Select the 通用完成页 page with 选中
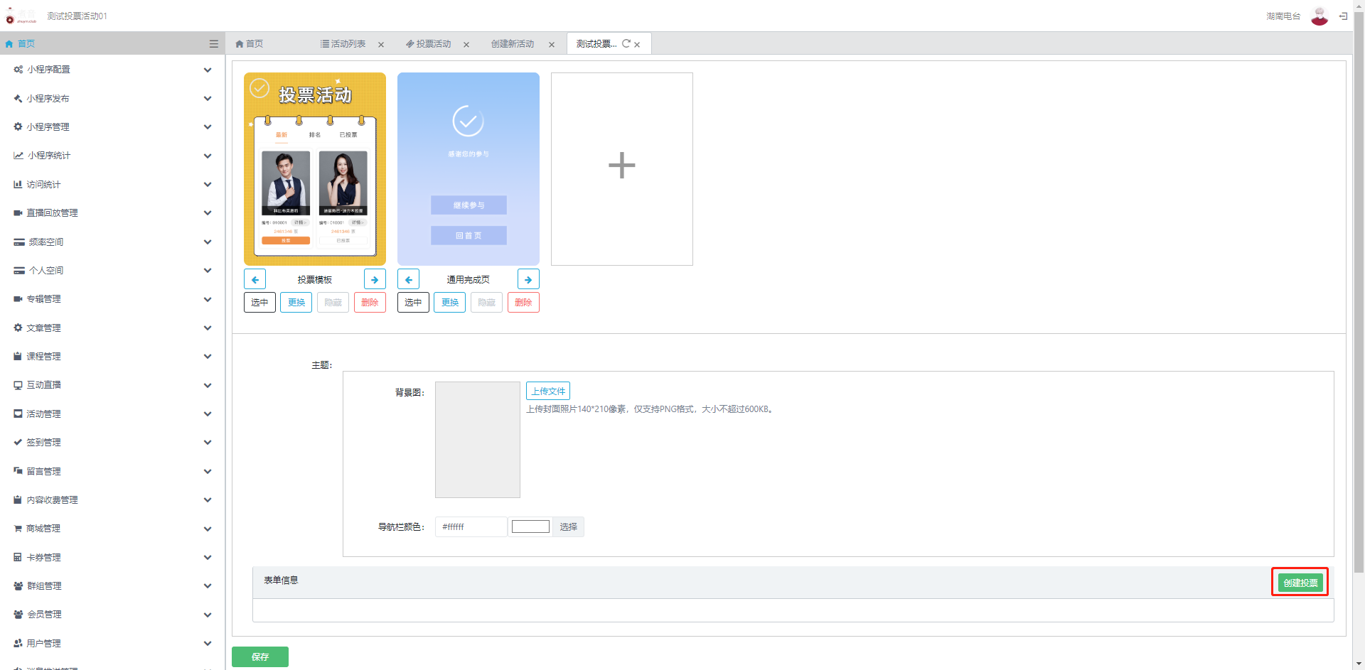Image resolution: width=1365 pixels, height=670 pixels. 413,303
